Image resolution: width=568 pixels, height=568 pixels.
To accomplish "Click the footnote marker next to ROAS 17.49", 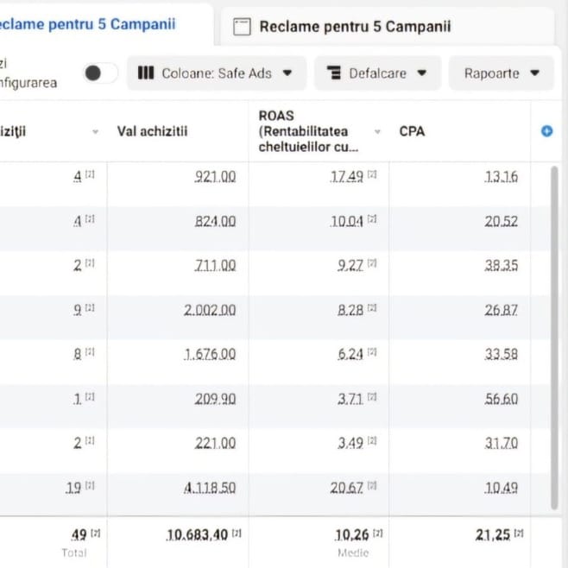I will [x=372, y=175].
